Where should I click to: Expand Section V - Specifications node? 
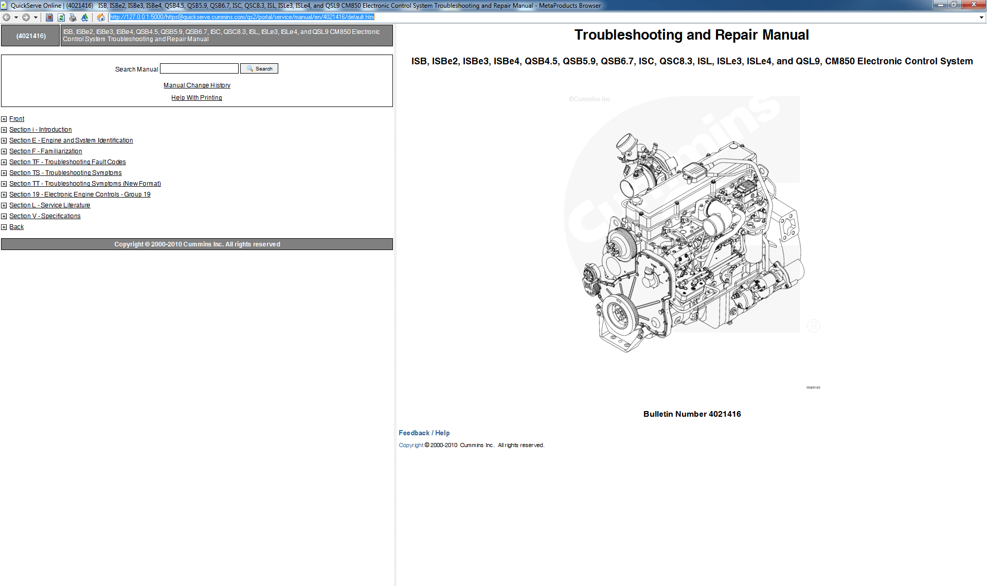tap(4, 216)
